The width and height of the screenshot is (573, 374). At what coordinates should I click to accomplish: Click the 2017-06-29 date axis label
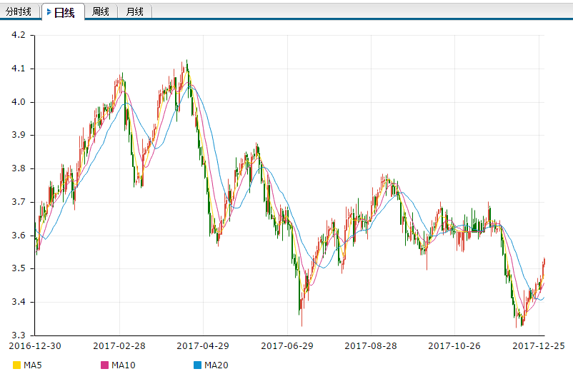pyautogui.click(x=287, y=346)
